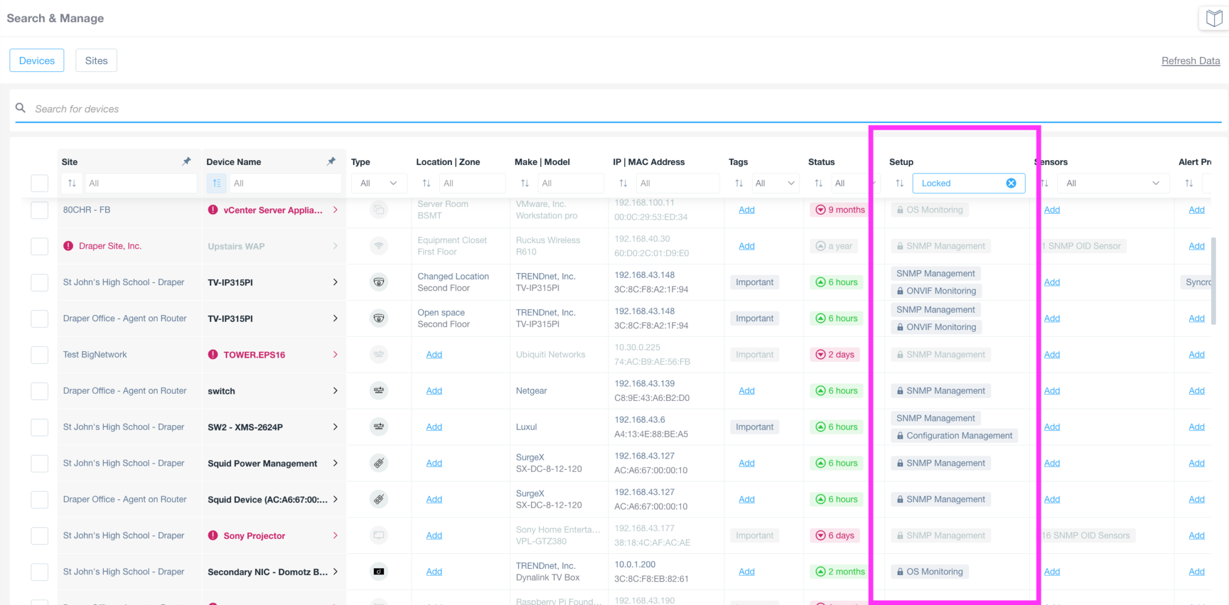Add location for TOWER.EPS16 device
1229x605 pixels.
point(434,355)
